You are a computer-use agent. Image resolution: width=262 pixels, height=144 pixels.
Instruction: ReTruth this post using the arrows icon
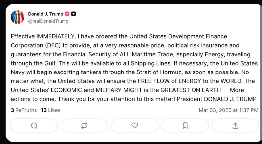click(84, 125)
